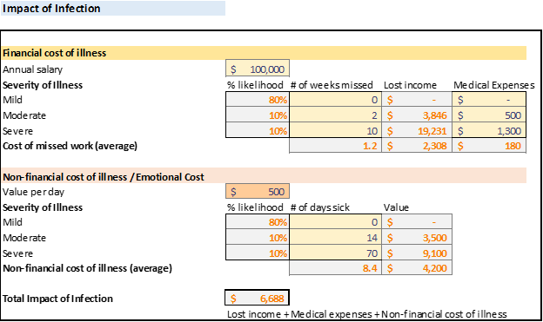Click the average weeks missed value 1.2
This screenshot has height=322, width=543.
pyautogui.click(x=335, y=146)
